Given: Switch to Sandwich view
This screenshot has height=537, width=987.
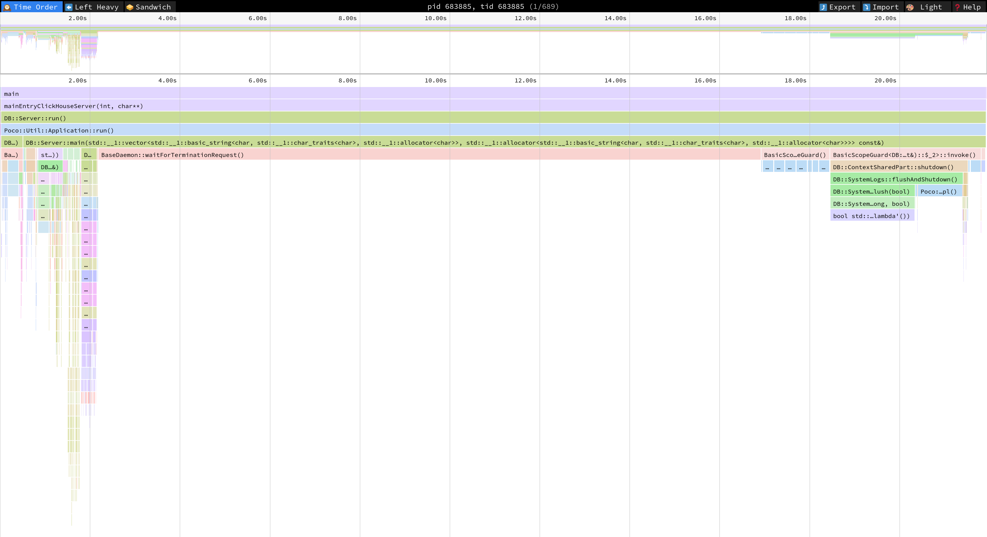Looking at the screenshot, I should click(153, 7).
